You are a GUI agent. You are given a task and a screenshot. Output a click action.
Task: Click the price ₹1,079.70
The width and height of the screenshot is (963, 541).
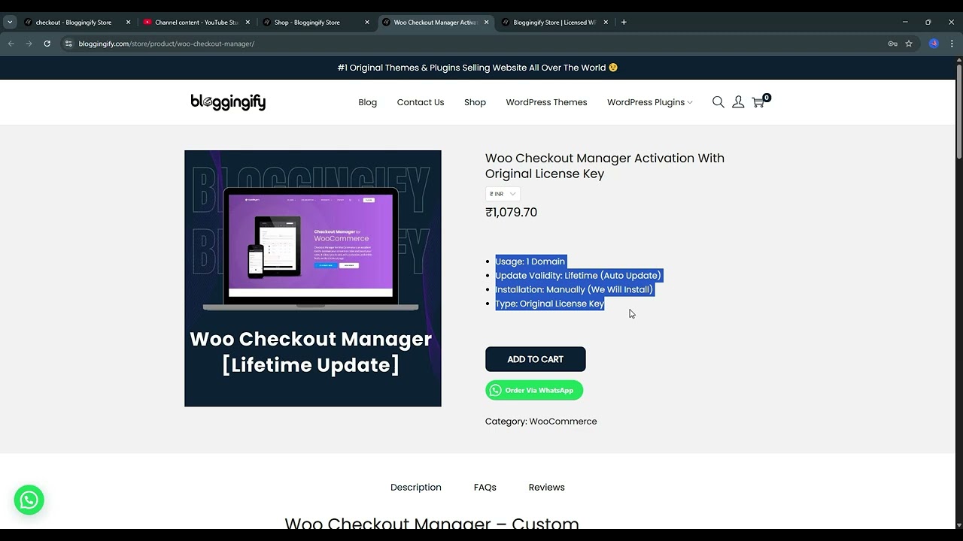pyautogui.click(x=512, y=213)
